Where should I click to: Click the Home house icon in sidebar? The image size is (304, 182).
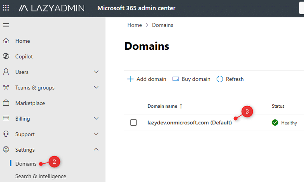[6, 41]
